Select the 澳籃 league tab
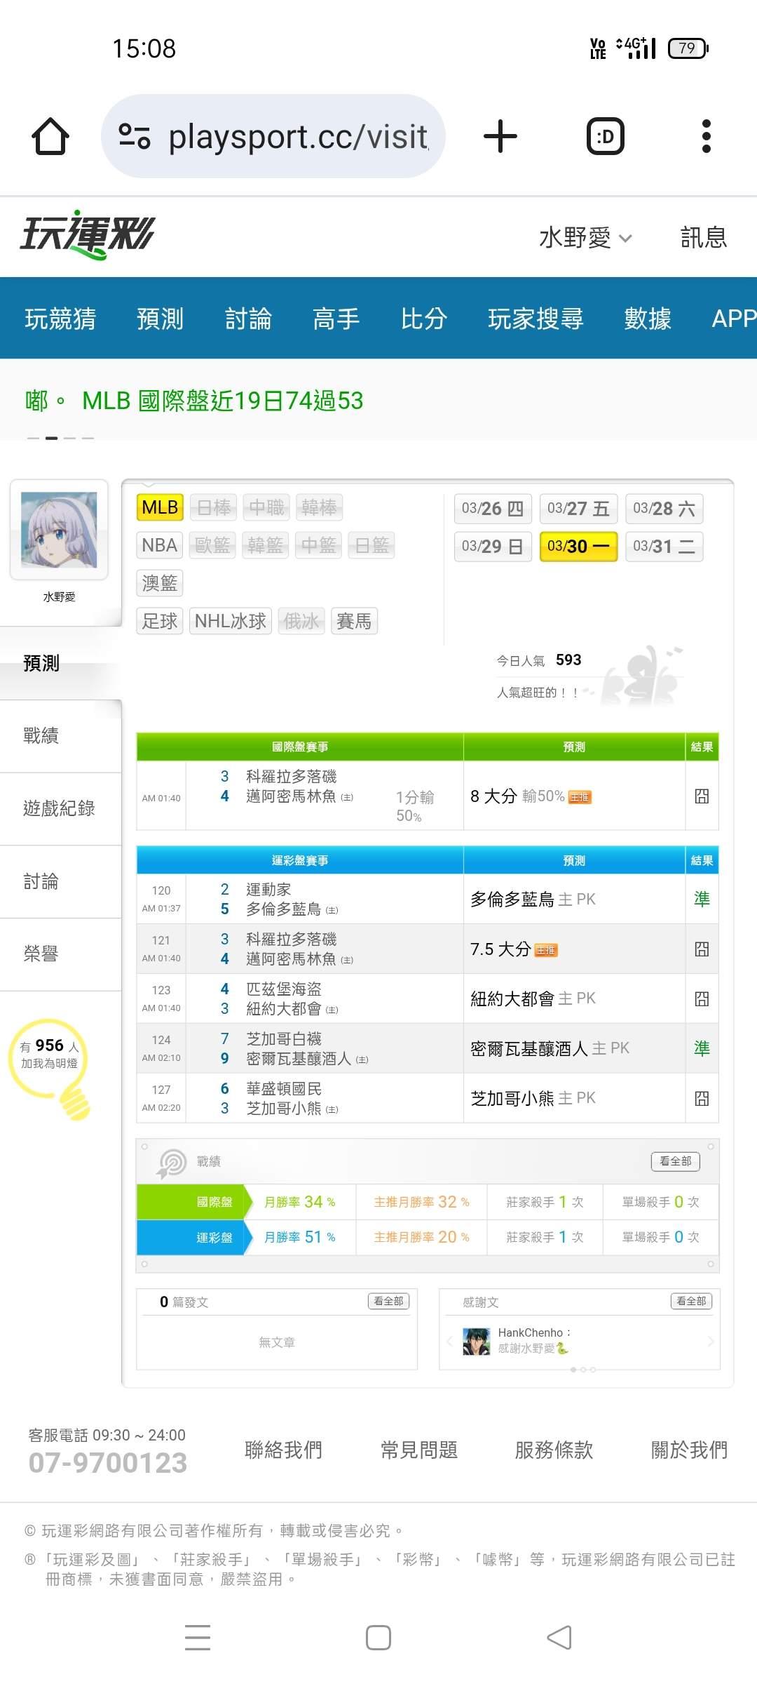 point(160,583)
